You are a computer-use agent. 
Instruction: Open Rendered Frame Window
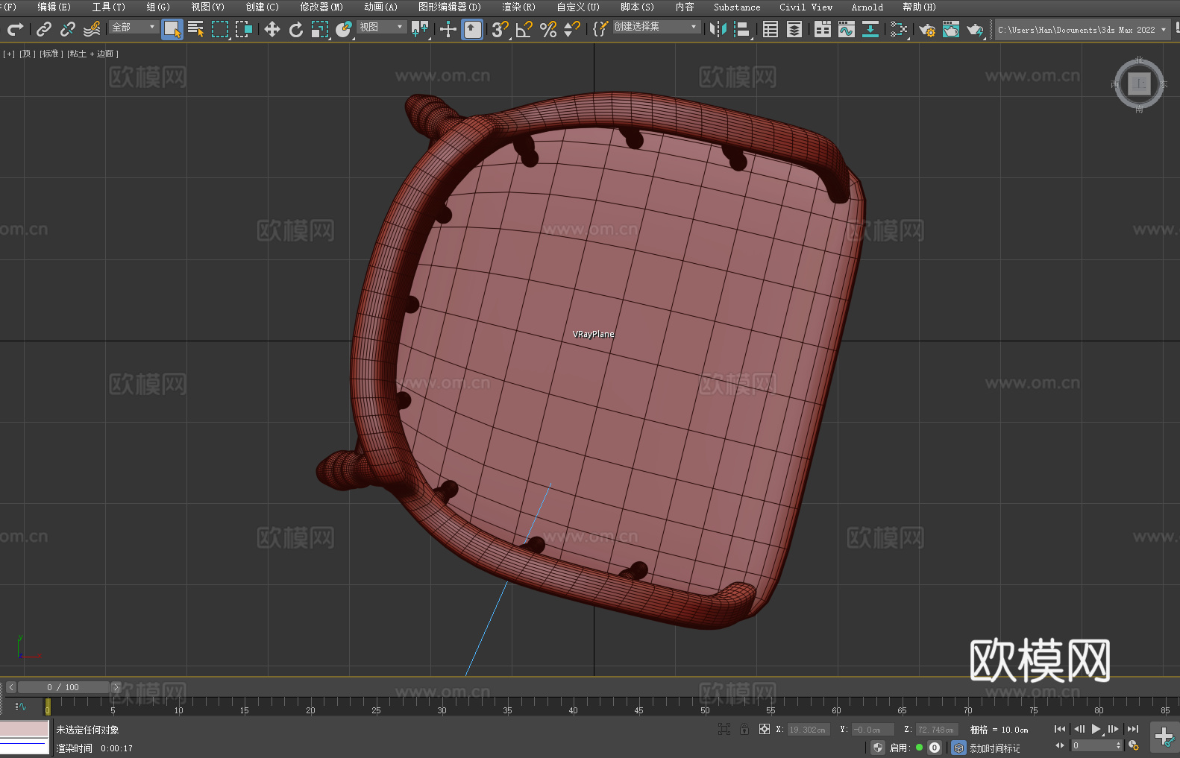(x=951, y=29)
